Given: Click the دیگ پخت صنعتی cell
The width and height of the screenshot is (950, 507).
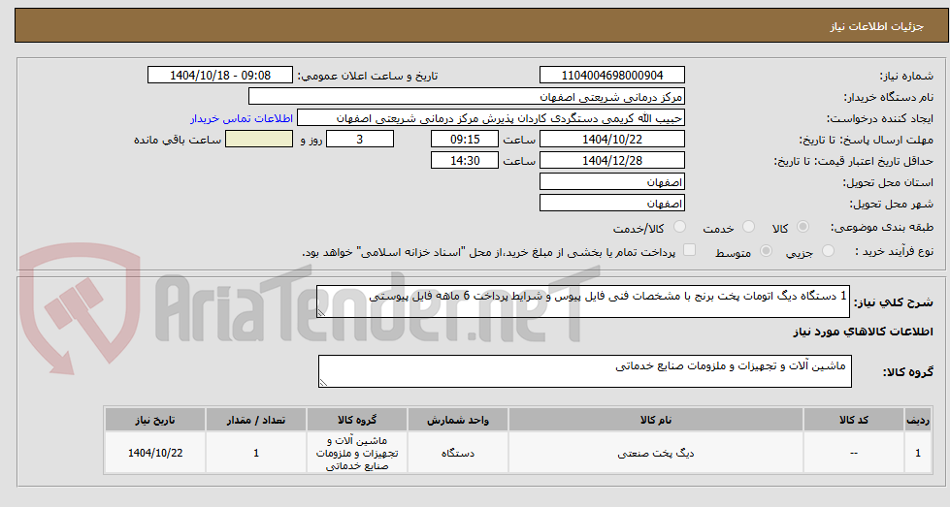Looking at the screenshot, I should [x=656, y=453].
